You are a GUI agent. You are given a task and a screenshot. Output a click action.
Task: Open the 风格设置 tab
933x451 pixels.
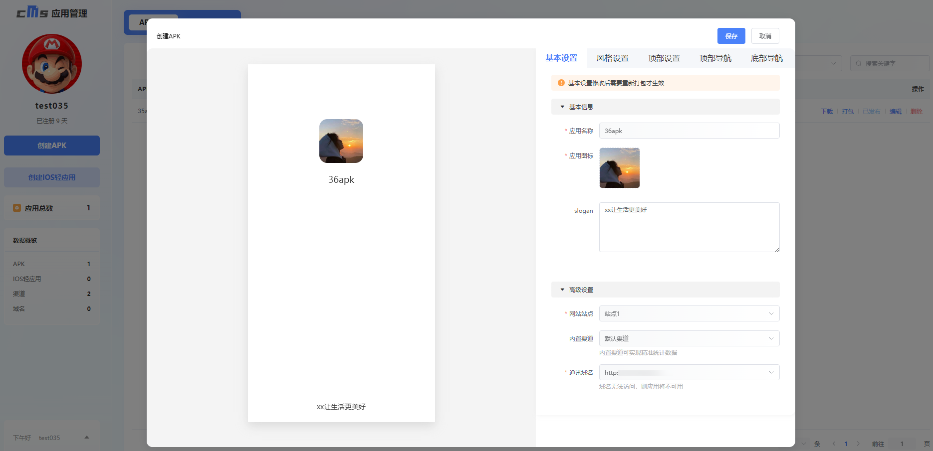click(613, 58)
